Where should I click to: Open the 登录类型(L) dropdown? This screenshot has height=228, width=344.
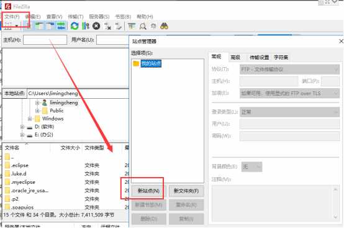(x=289, y=112)
